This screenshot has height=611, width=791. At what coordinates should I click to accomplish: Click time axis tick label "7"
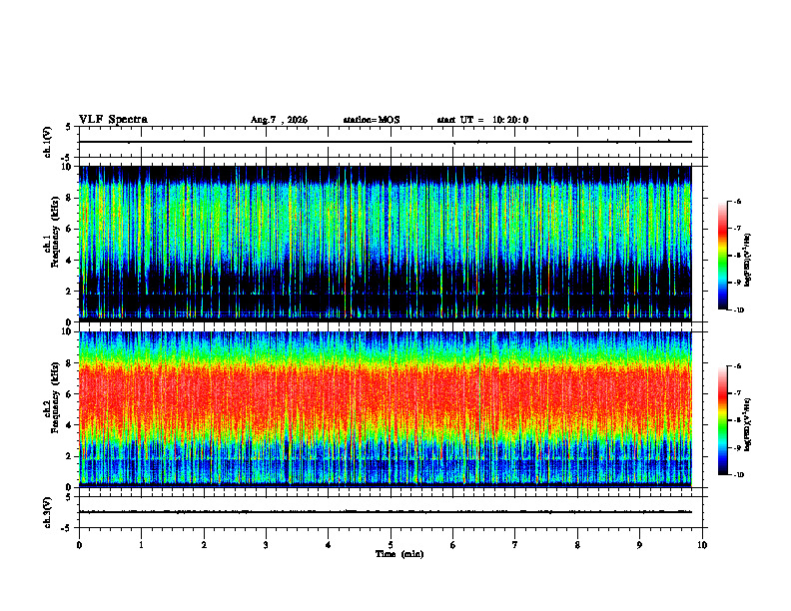coord(515,545)
